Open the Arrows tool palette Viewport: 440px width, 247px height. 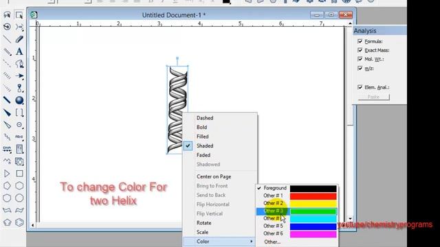pyautogui.click(x=19, y=76)
